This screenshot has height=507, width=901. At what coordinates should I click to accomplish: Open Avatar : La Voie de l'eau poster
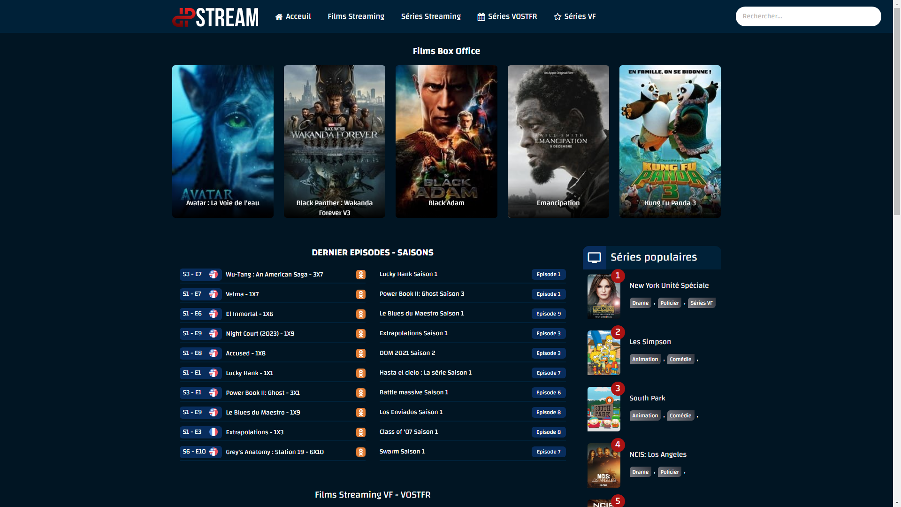pyautogui.click(x=222, y=141)
